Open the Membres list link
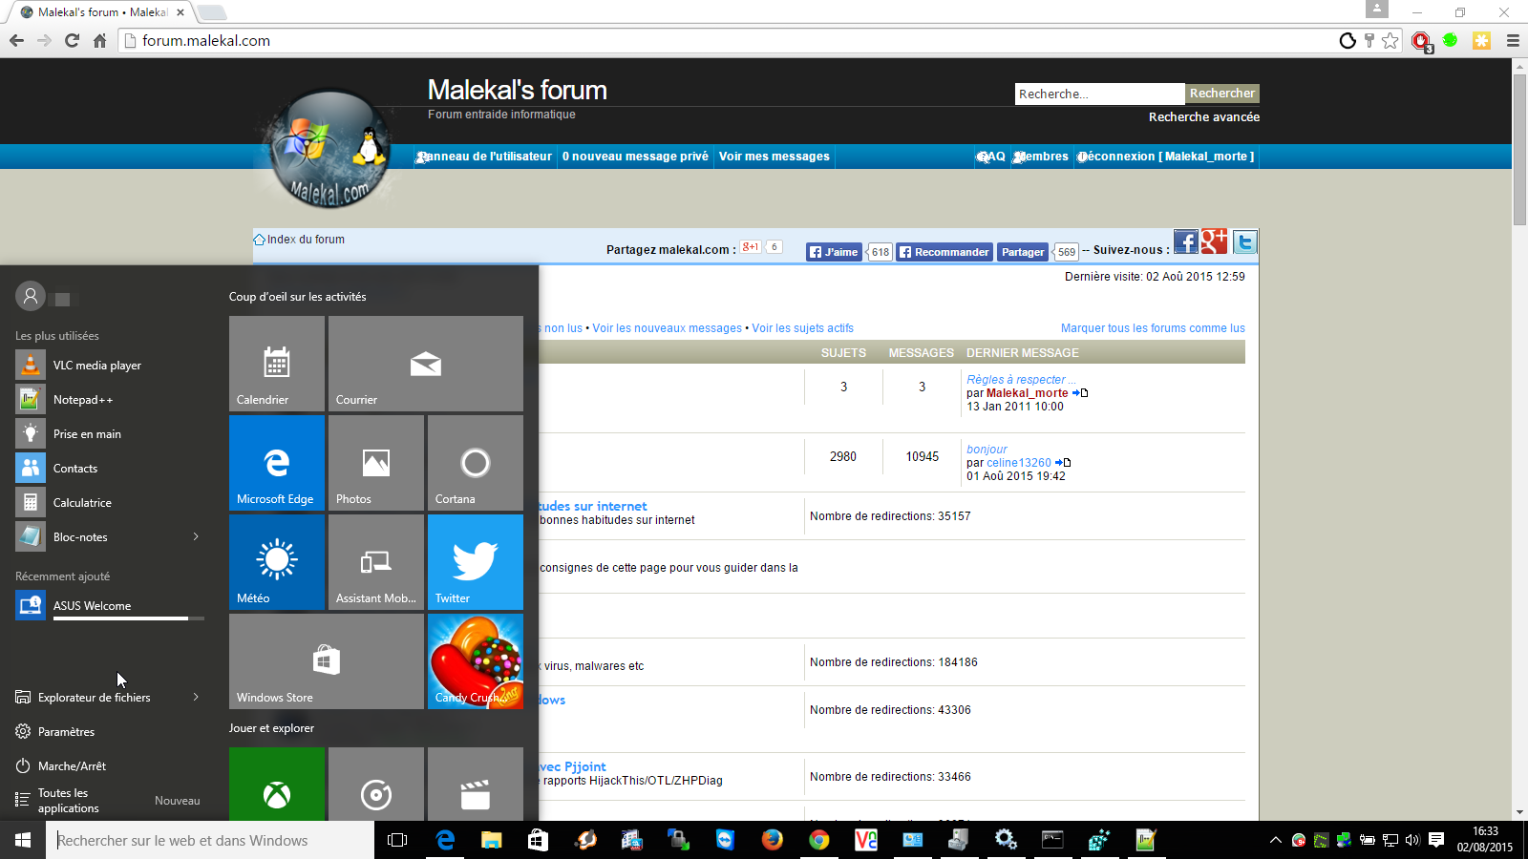This screenshot has width=1528, height=859. pyautogui.click(x=1041, y=157)
